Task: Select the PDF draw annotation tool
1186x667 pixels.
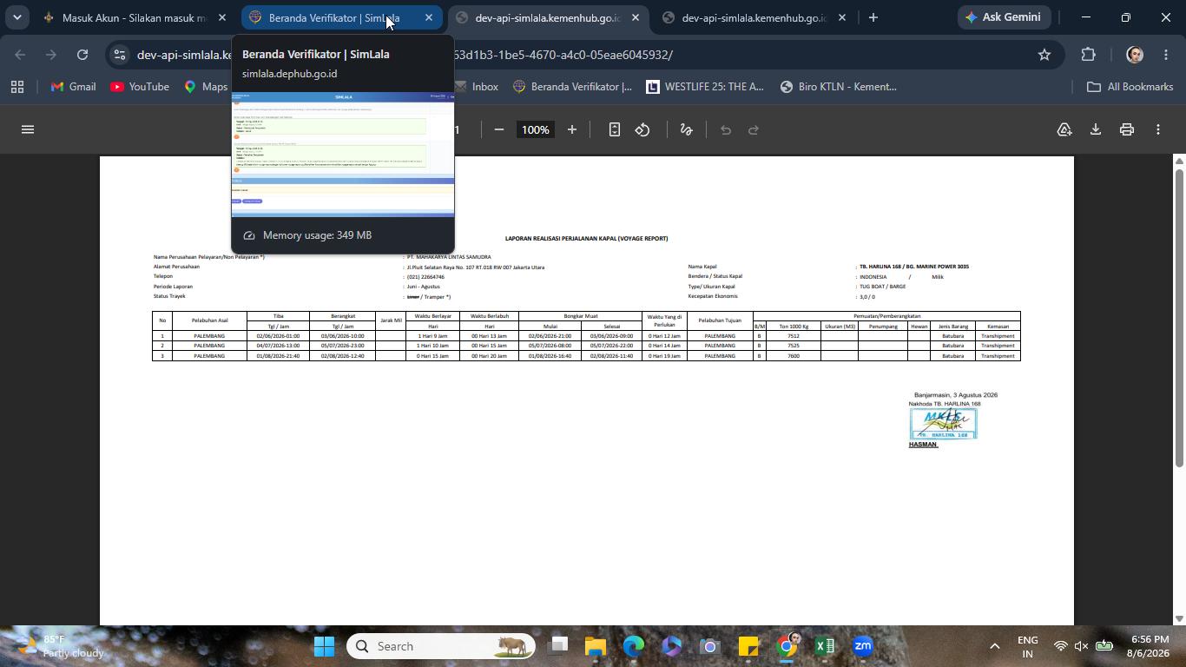Action: click(x=686, y=129)
